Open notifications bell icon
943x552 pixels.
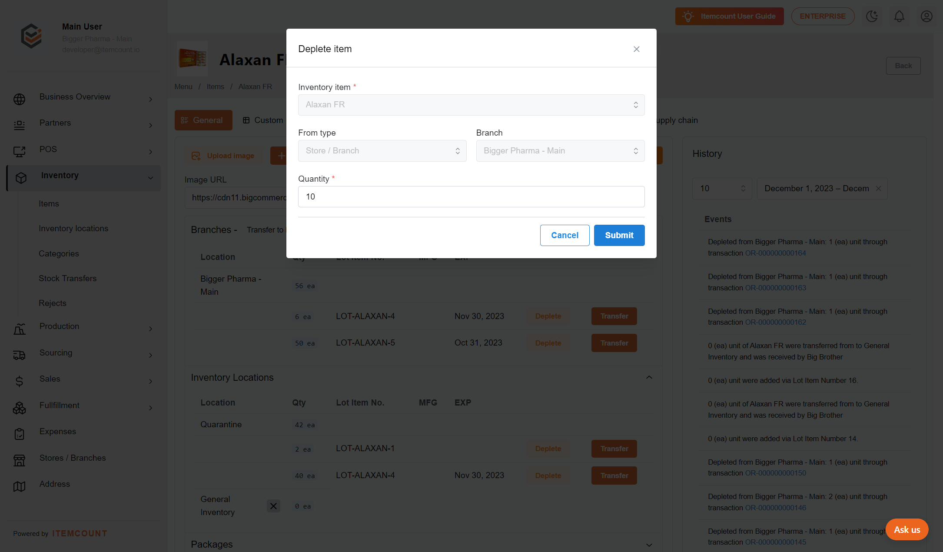pyautogui.click(x=899, y=17)
